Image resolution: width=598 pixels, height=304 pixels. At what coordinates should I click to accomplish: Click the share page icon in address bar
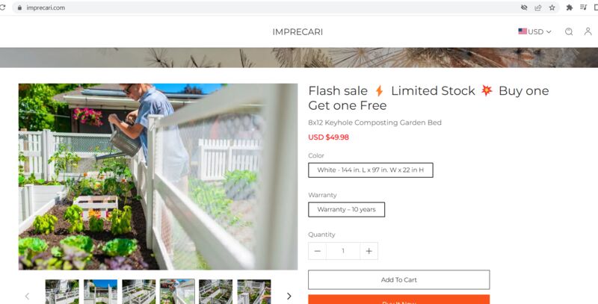tap(538, 7)
